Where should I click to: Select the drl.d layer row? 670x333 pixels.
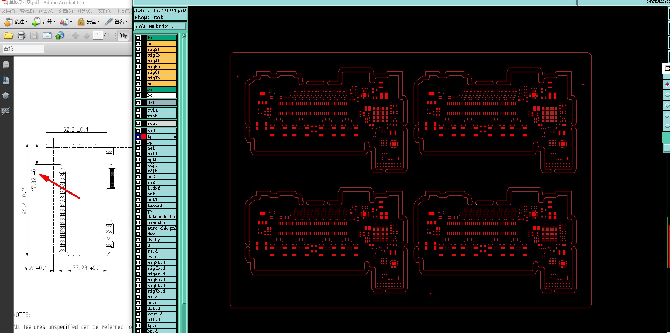coord(161,308)
